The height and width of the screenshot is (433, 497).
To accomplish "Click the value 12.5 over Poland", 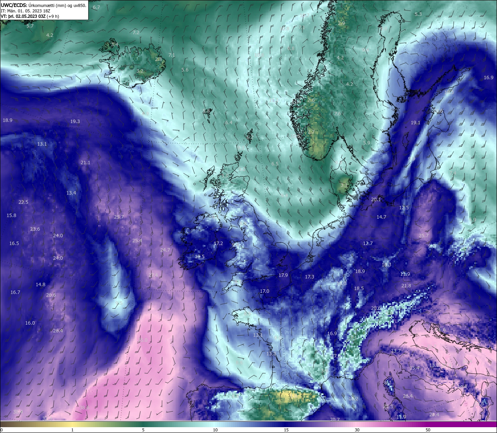I will [404, 208].
